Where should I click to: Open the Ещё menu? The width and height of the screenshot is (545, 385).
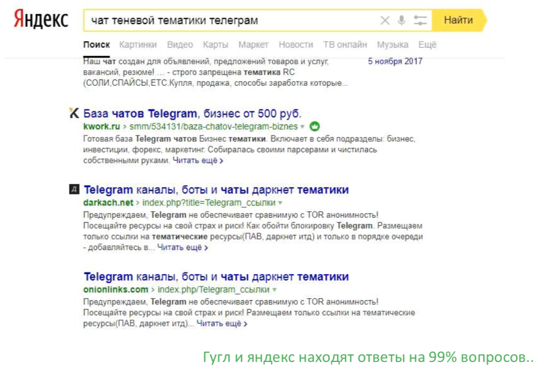pyautogui.click(x=427, y=45)
